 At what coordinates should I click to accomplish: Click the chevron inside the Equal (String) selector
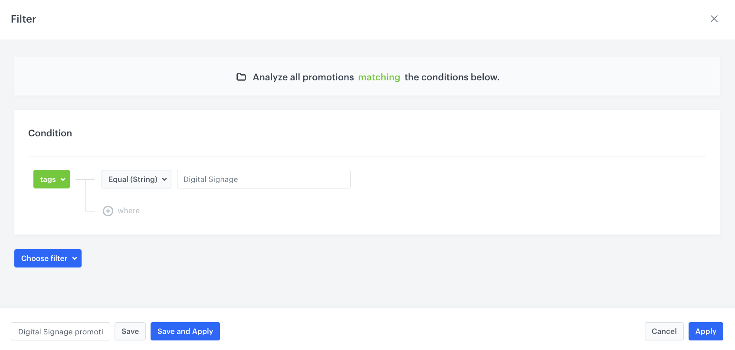(x=165, y=179)
